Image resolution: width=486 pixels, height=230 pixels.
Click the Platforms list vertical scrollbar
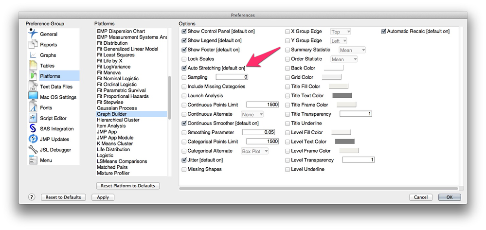(x=169, y=98)
